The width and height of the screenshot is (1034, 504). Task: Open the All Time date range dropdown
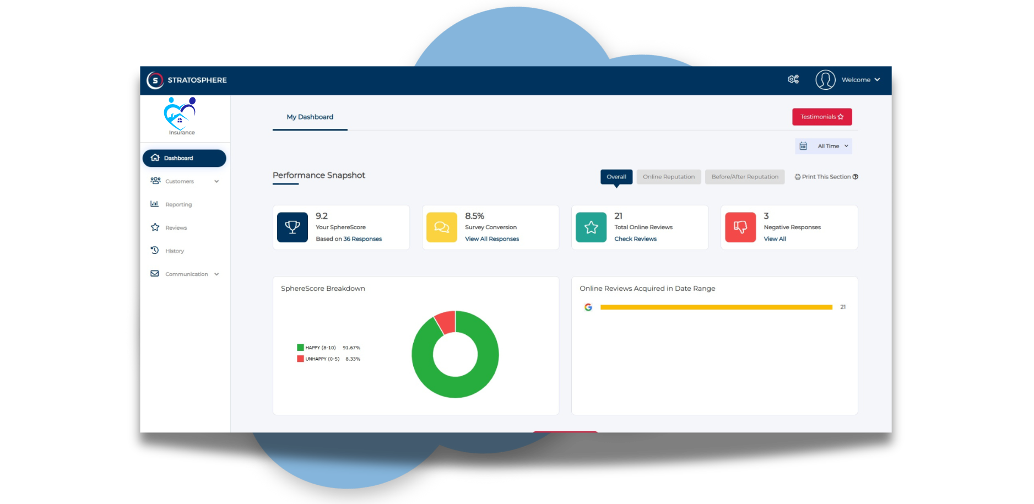click(x=824, y=146)
